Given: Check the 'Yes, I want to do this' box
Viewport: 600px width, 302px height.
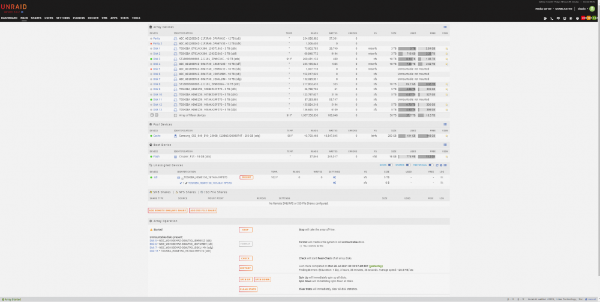Looking at the screenshot, I should pos(301,246).
